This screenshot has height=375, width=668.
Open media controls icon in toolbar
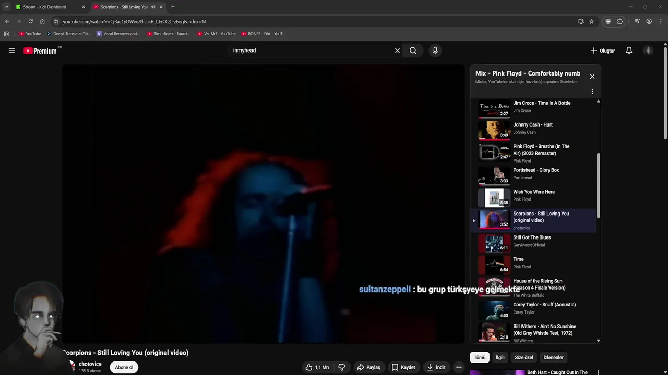pos(637,21)
